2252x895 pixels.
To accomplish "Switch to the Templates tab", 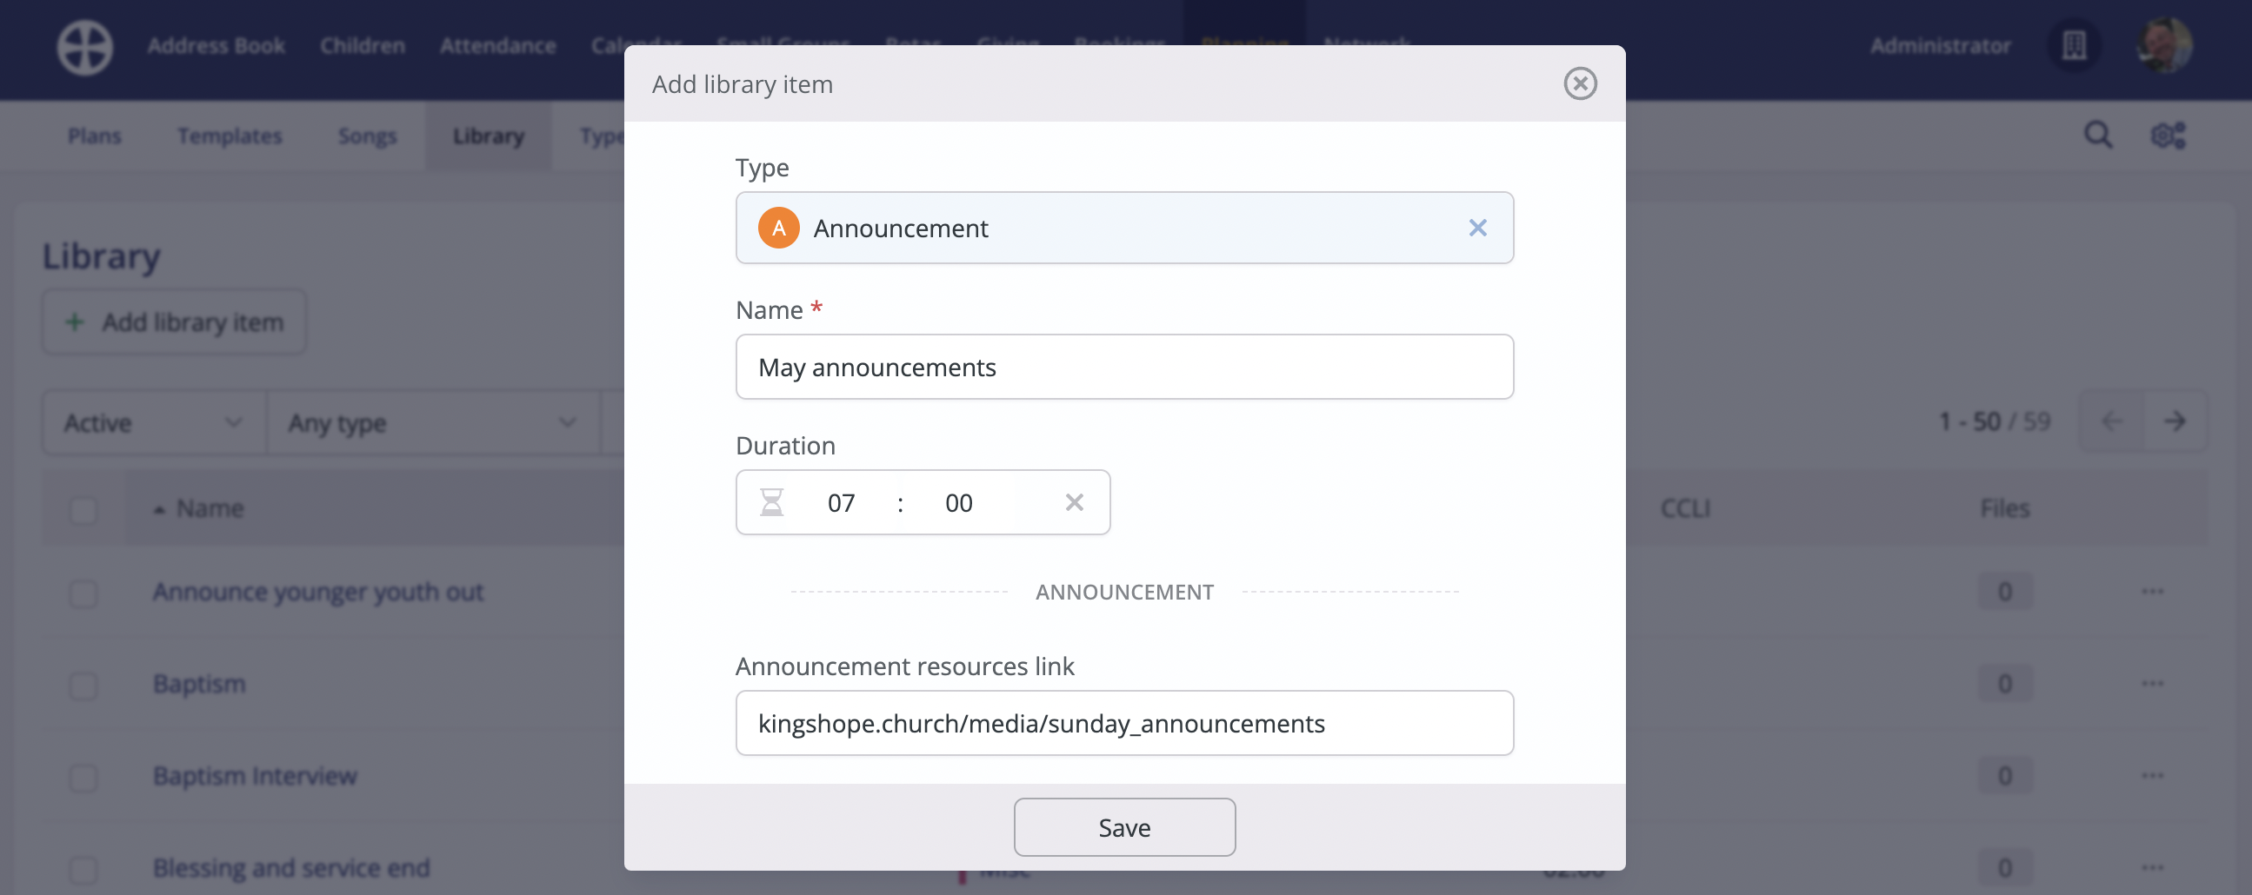I will pyautogui.click(x=229, y=136).
